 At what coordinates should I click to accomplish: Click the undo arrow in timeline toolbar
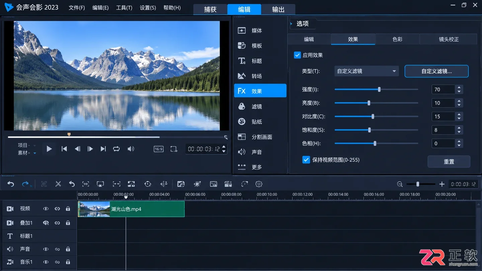(x=11, y=184)
